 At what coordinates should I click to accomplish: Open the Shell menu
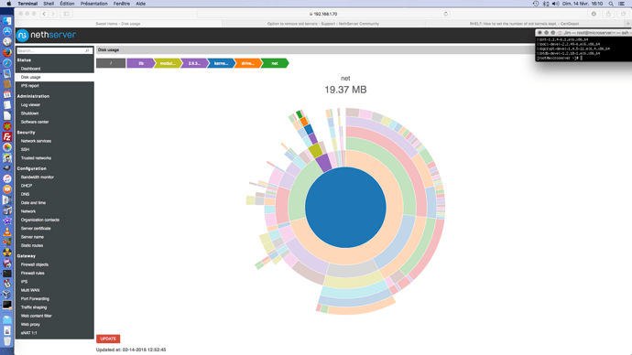click(x=49, y=4)
